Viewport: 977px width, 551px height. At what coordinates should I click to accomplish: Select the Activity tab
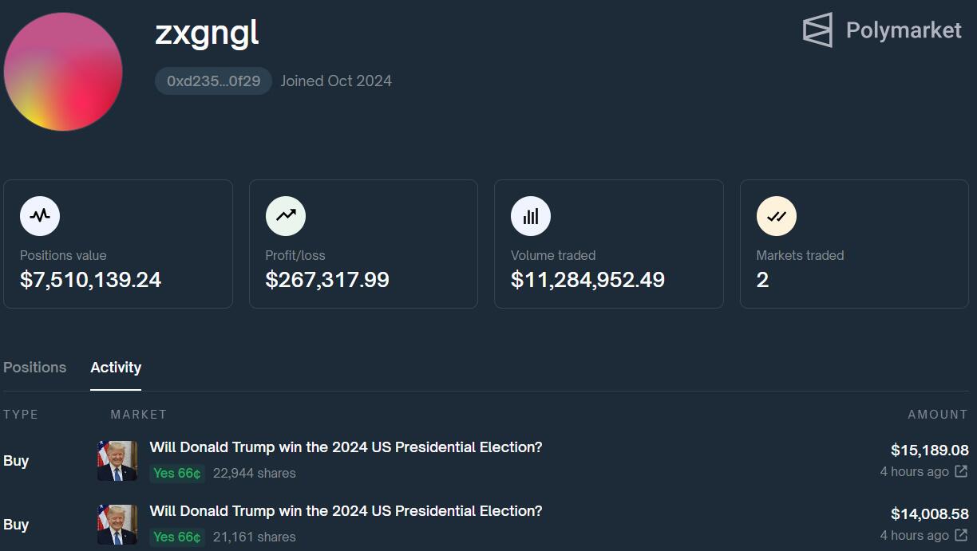(x=116, y=368)
